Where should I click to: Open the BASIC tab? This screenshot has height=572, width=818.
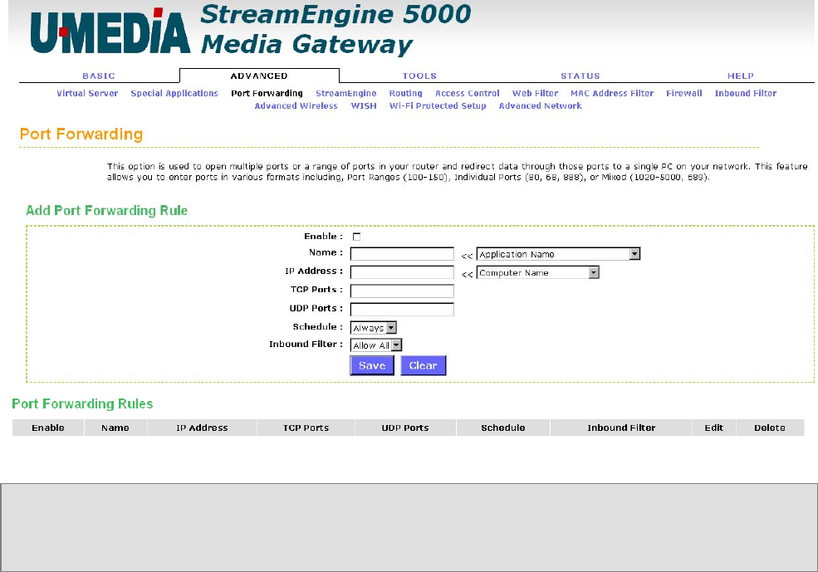99,76
